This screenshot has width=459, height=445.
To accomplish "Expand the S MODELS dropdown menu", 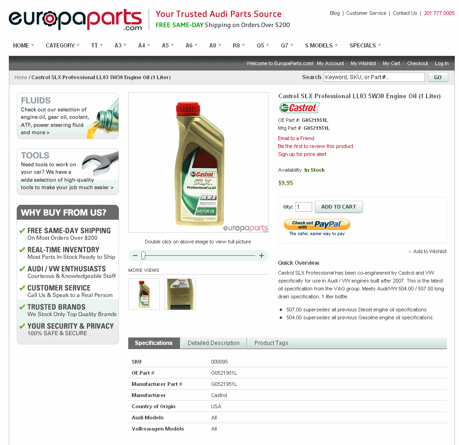I will (x=321, y=46).
